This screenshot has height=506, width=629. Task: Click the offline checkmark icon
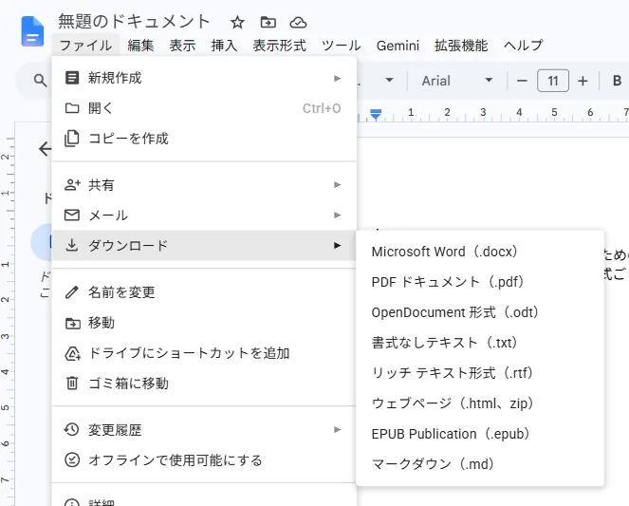(72, 459)
